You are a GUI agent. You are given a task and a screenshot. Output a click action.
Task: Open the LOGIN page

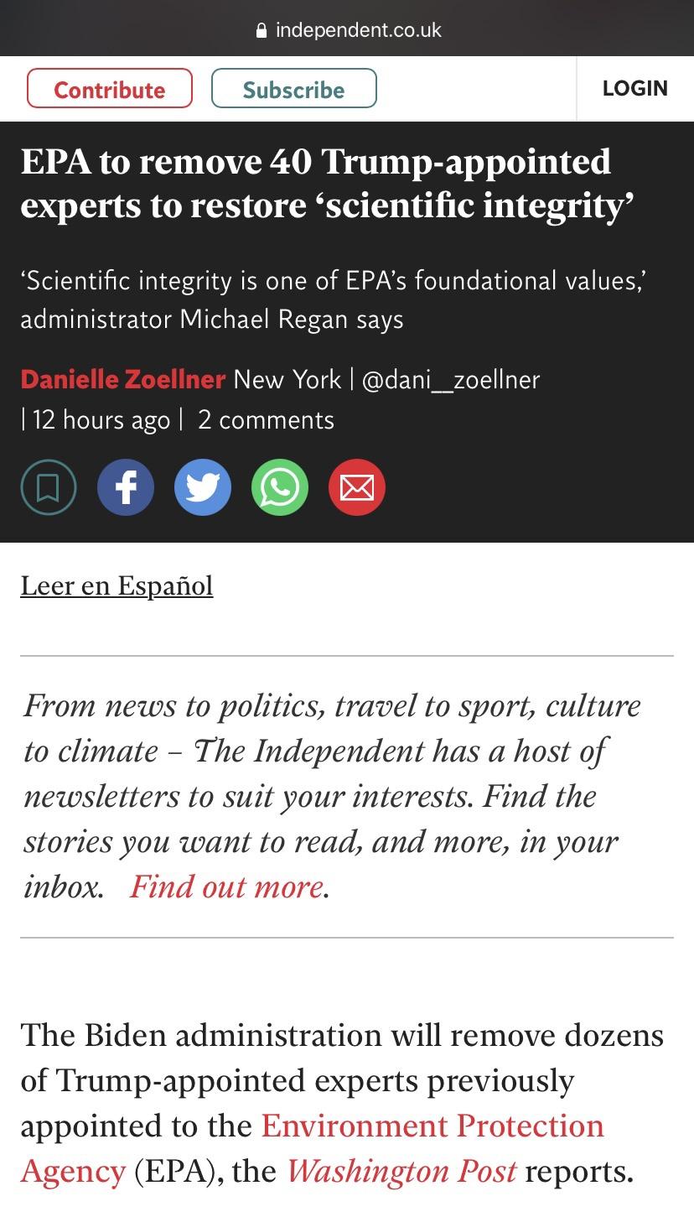point(634,89)
